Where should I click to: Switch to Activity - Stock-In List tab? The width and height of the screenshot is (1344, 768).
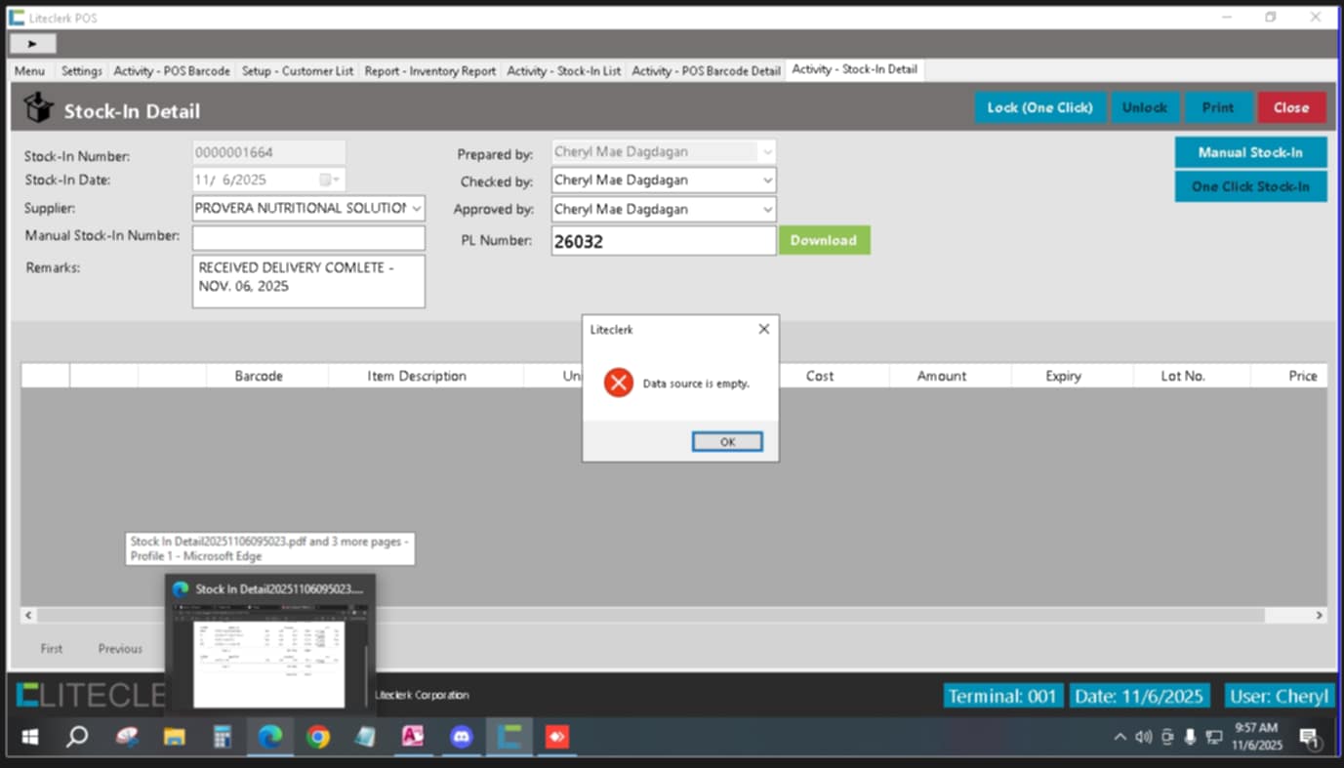tap(563, 71)
